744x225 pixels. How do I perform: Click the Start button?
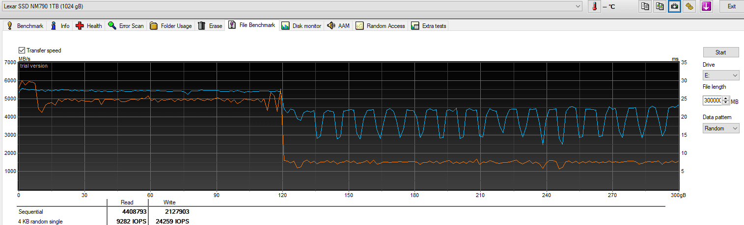(721, 52)
